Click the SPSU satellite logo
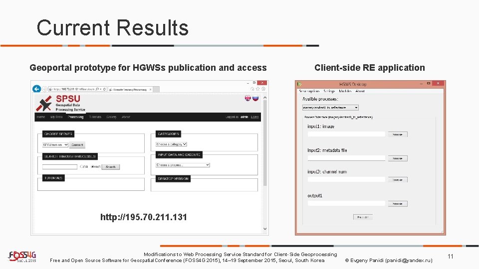Screen dimensions: 479x269 [44, 104]
